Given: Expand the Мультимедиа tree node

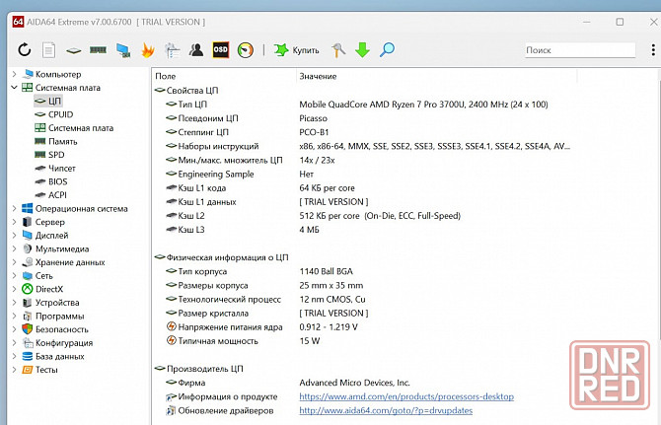Looking at the screenshot, I should coord(14,249).
